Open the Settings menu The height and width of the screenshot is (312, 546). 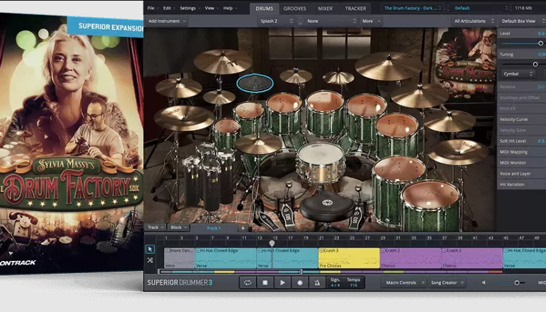[190, 8]
